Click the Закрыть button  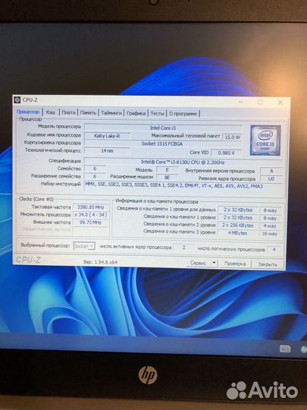(268, 264)
